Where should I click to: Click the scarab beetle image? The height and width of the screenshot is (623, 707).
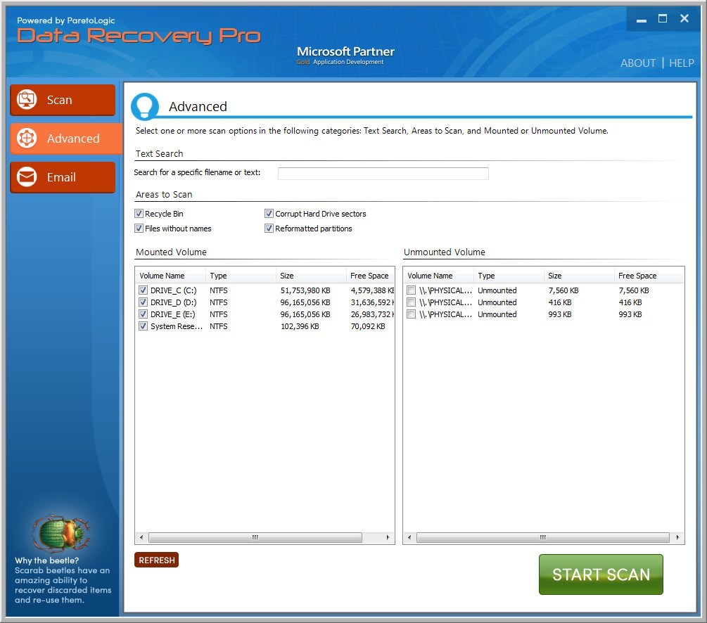click(x=61, y=534)
